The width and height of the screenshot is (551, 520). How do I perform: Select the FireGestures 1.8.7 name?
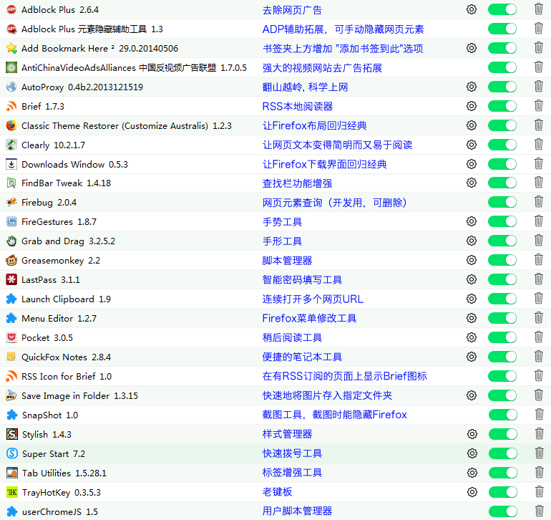[59, 222]
